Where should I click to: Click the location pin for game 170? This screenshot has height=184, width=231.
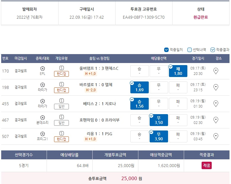216,71
